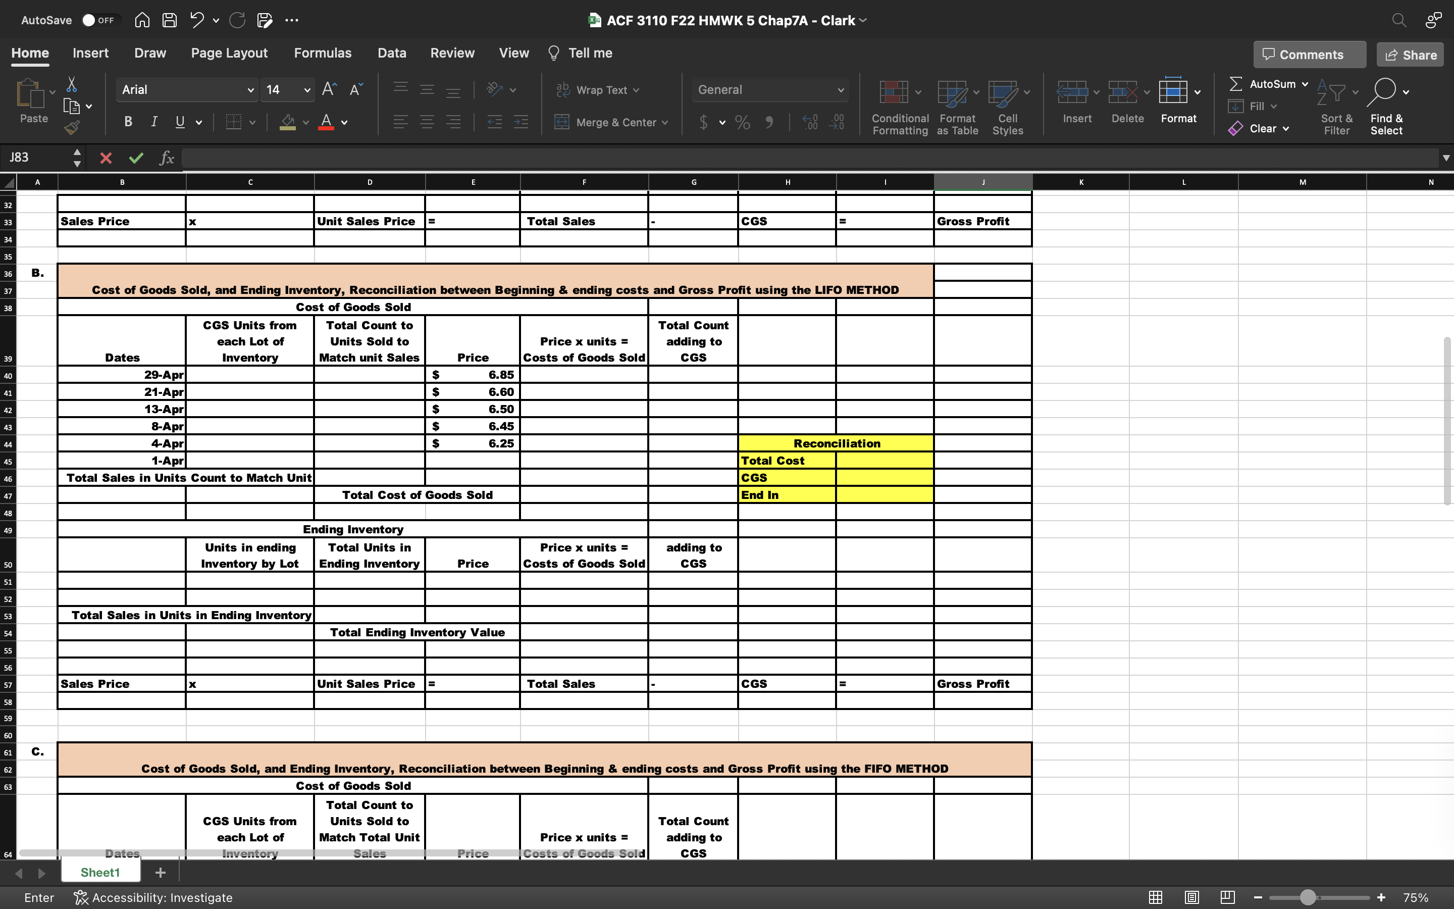1454x909 pixels.
Task: Click the Save icon in title bar
Action: (x=170, y=20)
